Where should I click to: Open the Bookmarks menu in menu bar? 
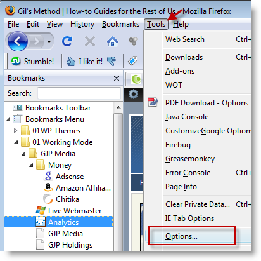(x=120, y=24)
